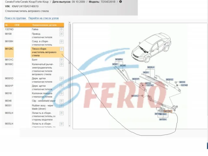Click the highlighted 98120C label in the diagram

pos(168,111)
